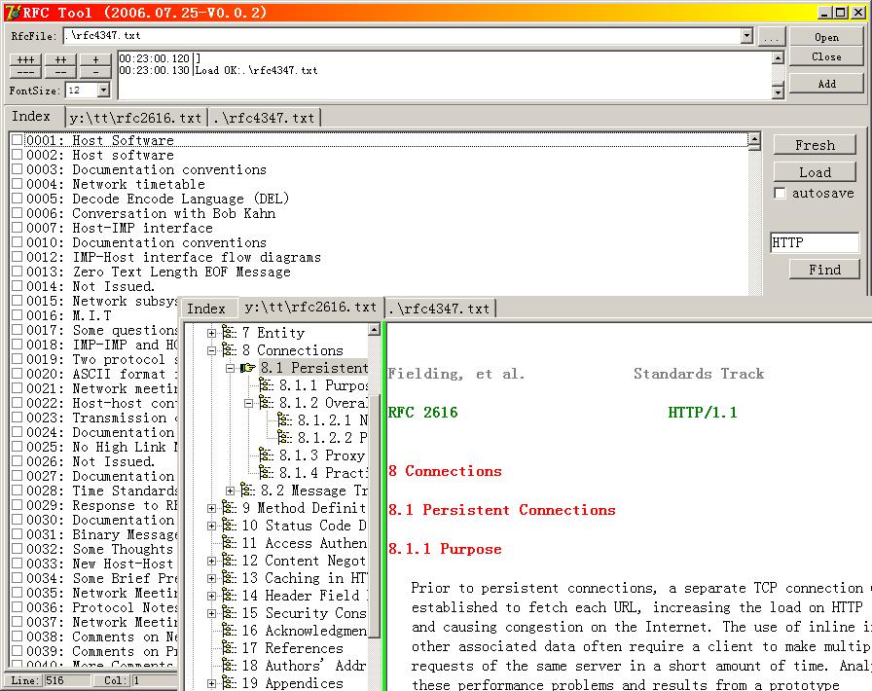Click the node icon beside 12 Content Negotiation

click(x=229, y=561)
